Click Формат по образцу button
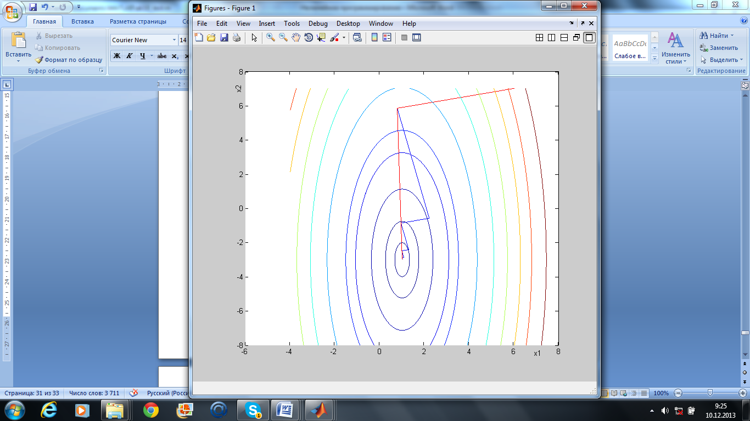The height and width of the screenshot is (421, 750). pyautogui.click(x=69, y=60)
